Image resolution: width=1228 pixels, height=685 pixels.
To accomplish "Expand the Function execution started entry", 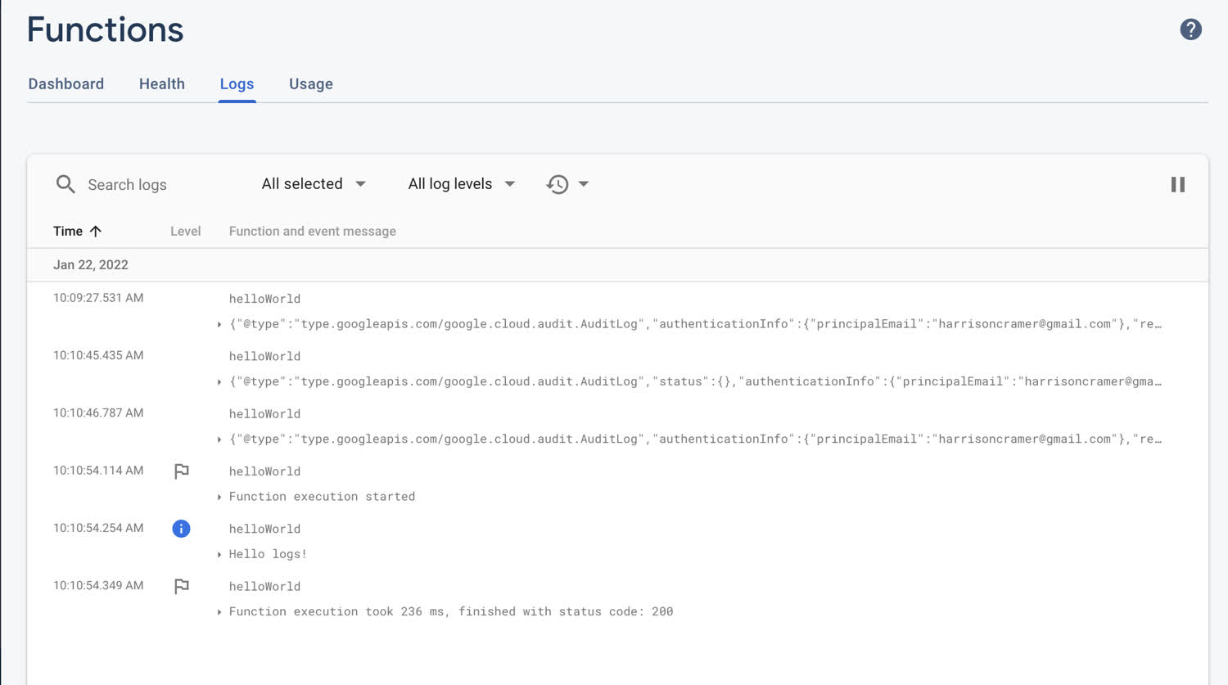I will click(219, 497).
